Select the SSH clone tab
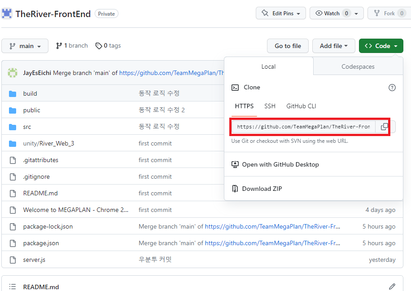This screenshot has width=411, height=291. (270, 106)
